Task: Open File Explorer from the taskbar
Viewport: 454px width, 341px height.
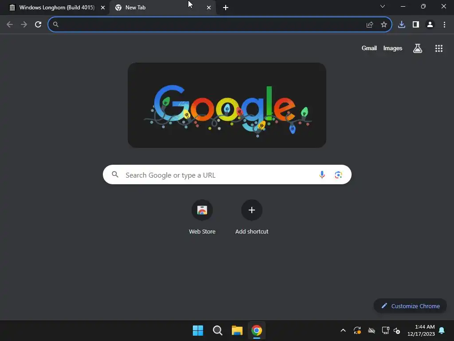Action: (x=237, y=330)
